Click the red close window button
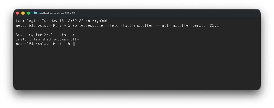 click(x=18, y=13)
